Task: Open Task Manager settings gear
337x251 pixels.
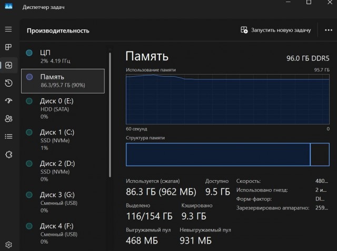Action: coord(8,245)
